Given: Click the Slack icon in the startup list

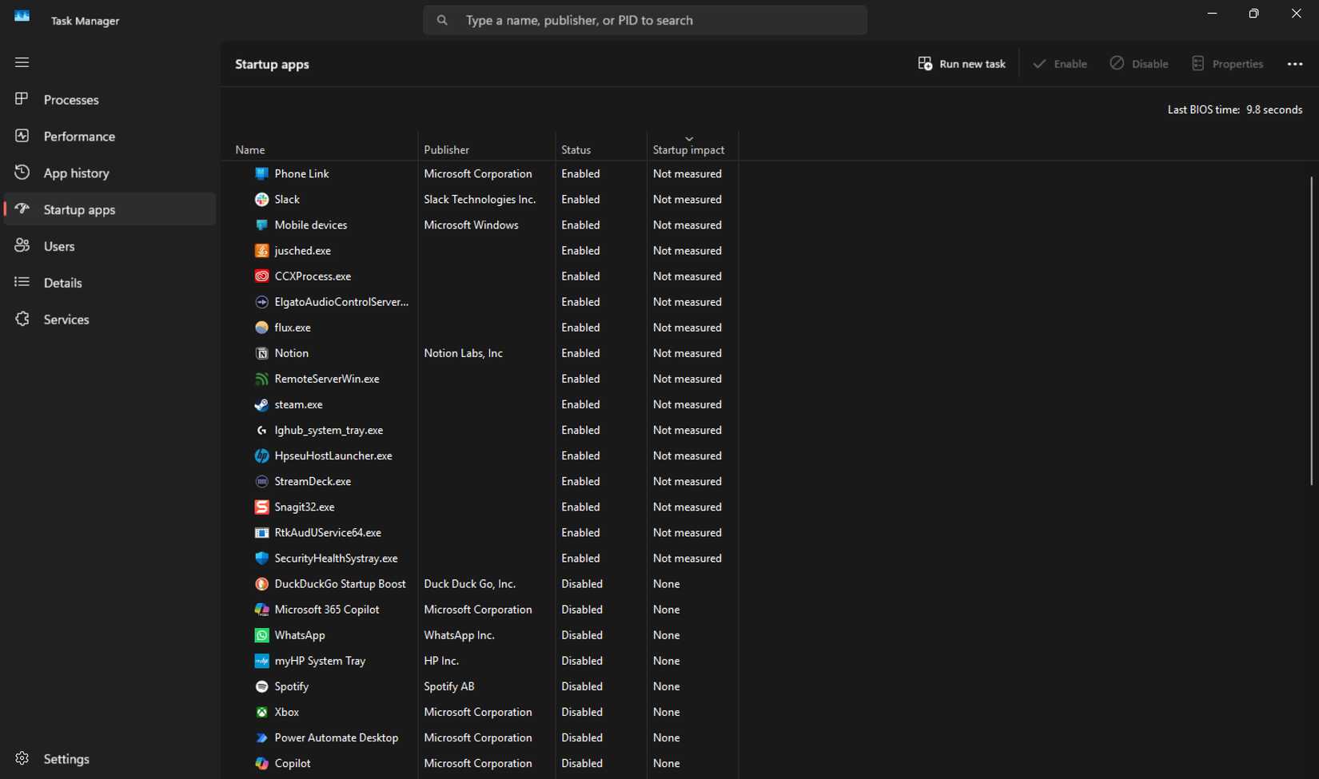Looking at the screenshot, I should (261, 199).
